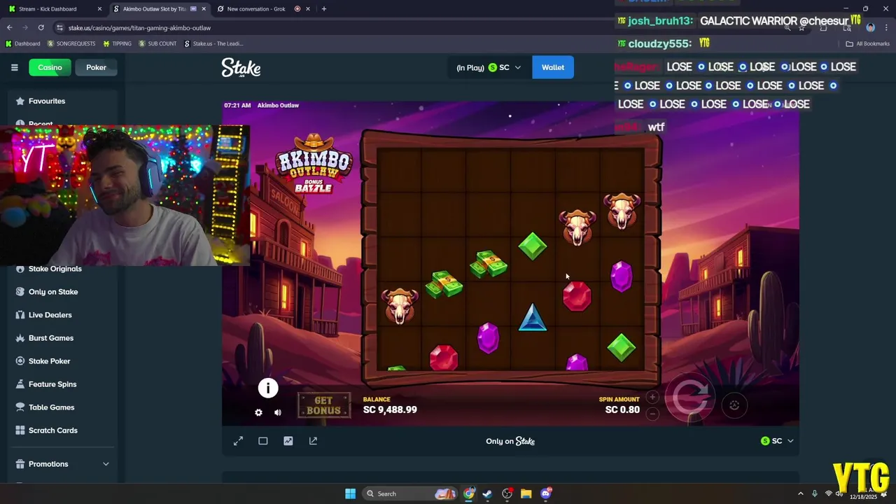This screenshot has height=504, width=896.
Task: Focus the address bar URL
Action: tap(139, 28)
